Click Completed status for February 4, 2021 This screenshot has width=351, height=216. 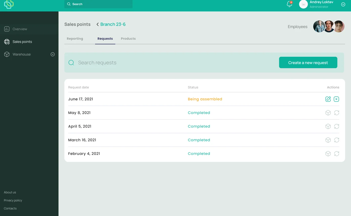pyautogui.click(x=199, y=154)
